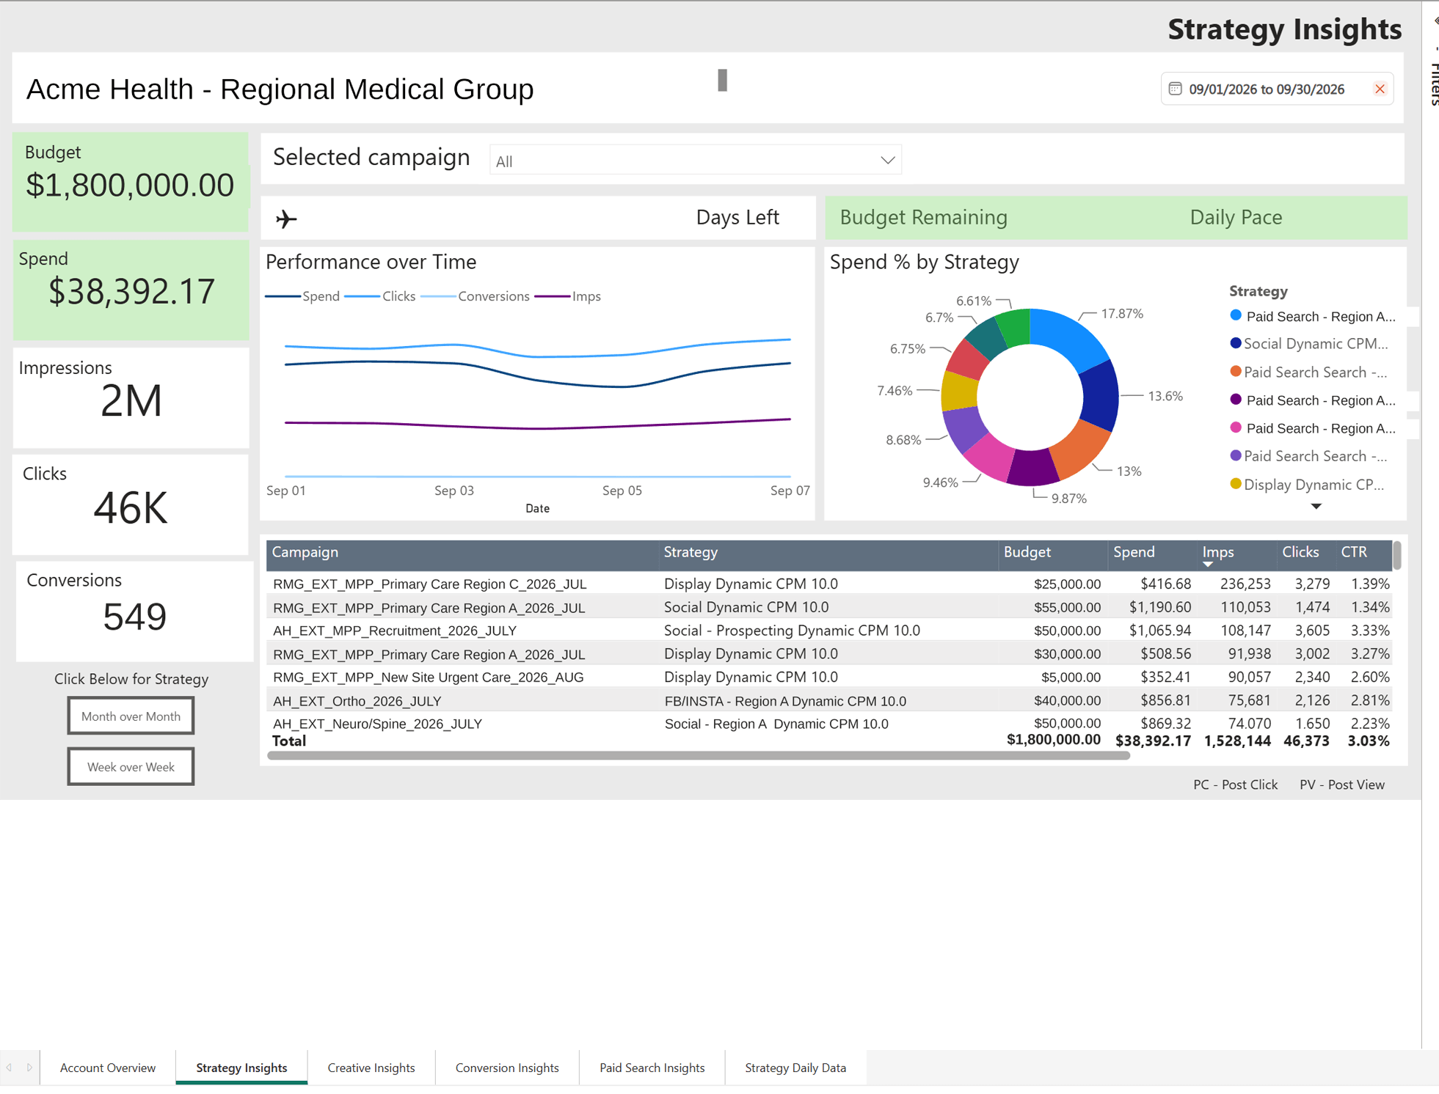Viewport: 1439px width, 1094px height.
Task: Clear the date range with the red X
Action: (1380, 89)
